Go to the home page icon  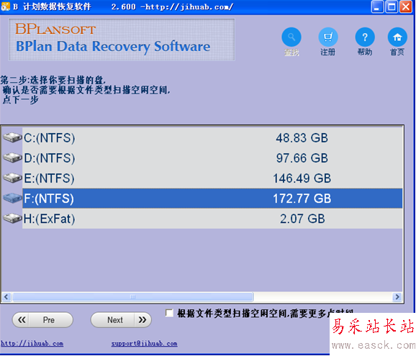tap(397, 37)
